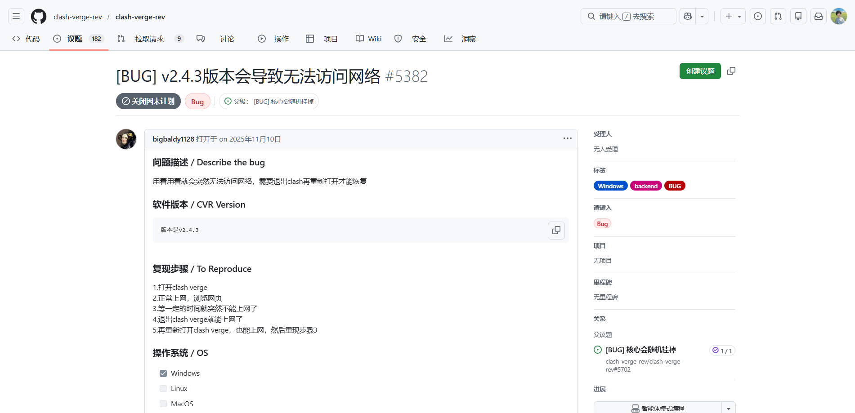Screen dimensions: 855x413
Task: Expand the create-new plus dropdown
Action: [x=733, y=17]
